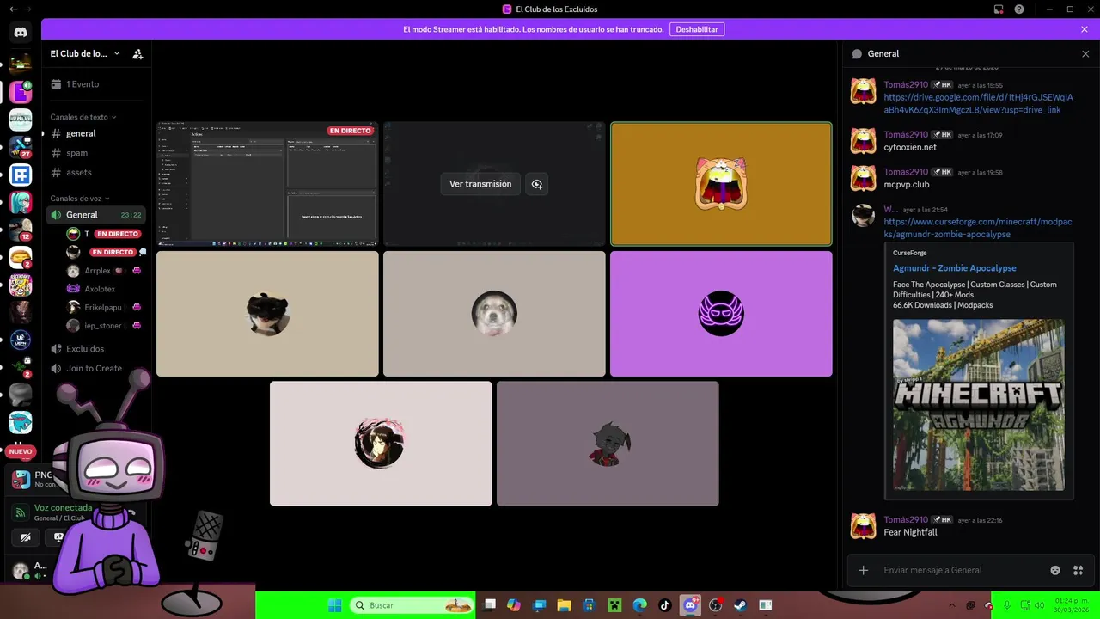The height and width of the screenshot is (619, 1100).
Task: Open Agmundr - Zombie Apocalypse title link
Action: tap(954, 268)
